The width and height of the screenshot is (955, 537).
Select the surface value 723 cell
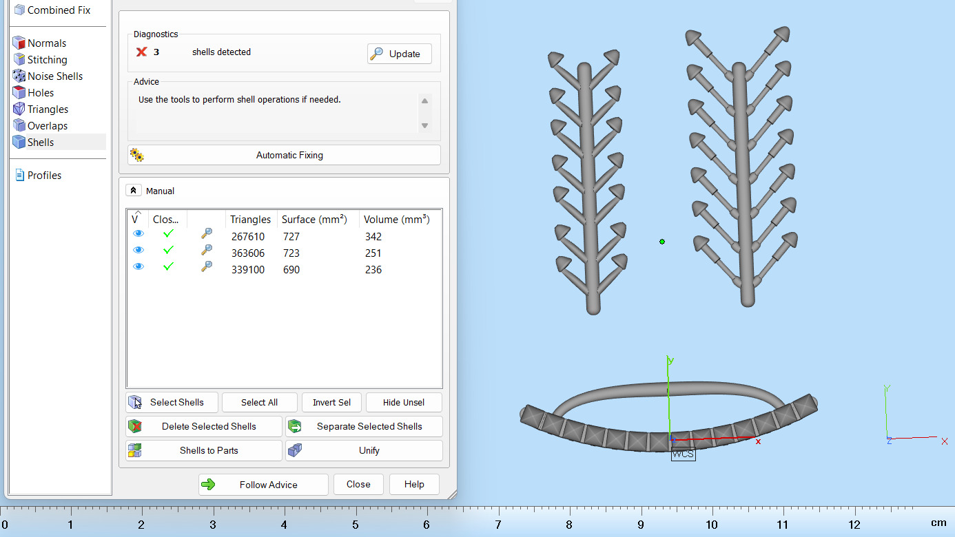(291, 253)
